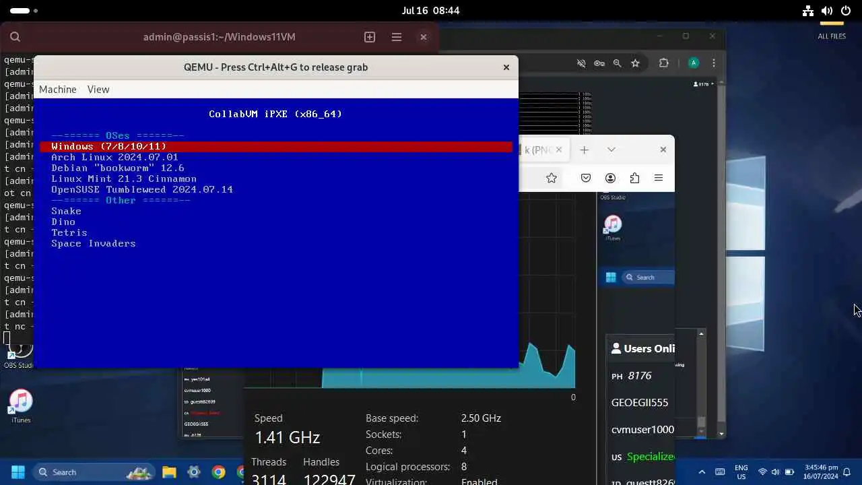Image resolution: width=862 pixels, height=485 pixels.
Task: Open the 8176 user dropdown in Chrome page
Action: tap(703, 84)
